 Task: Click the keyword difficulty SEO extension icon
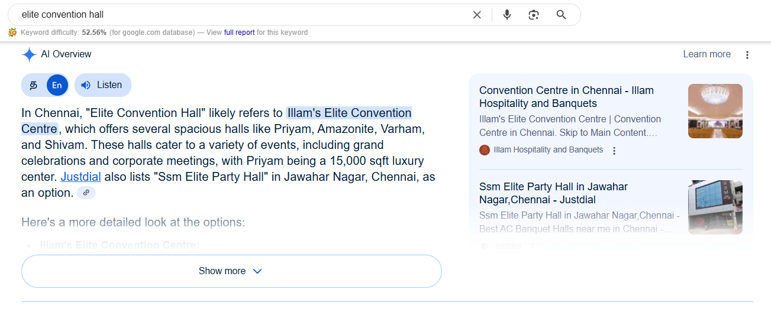tap(13, 32)
